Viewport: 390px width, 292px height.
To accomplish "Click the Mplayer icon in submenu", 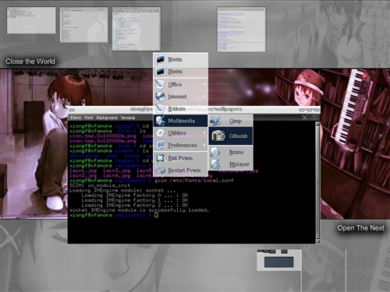I will [215, 164].
